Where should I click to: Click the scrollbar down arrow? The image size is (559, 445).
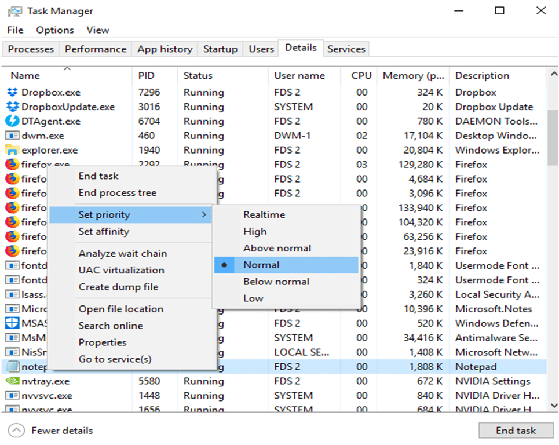[x=554, y=406]
